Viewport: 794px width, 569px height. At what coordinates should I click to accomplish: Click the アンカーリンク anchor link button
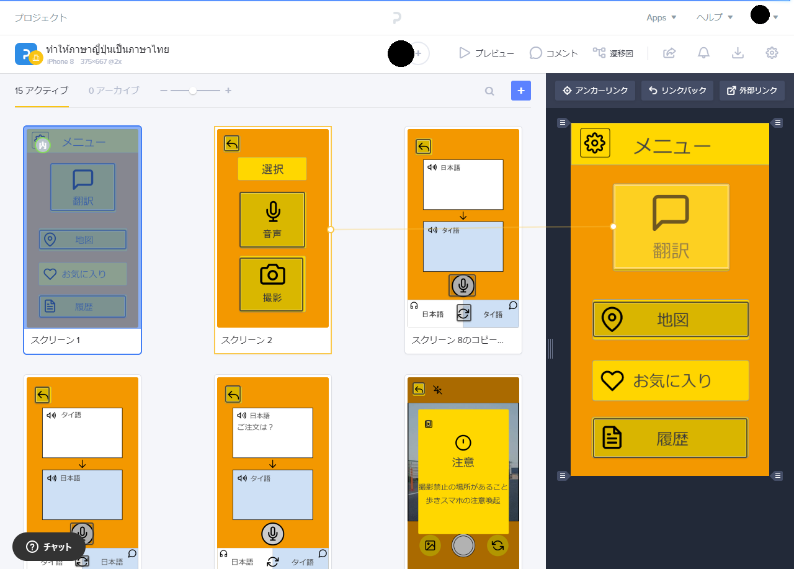[595, 91]
